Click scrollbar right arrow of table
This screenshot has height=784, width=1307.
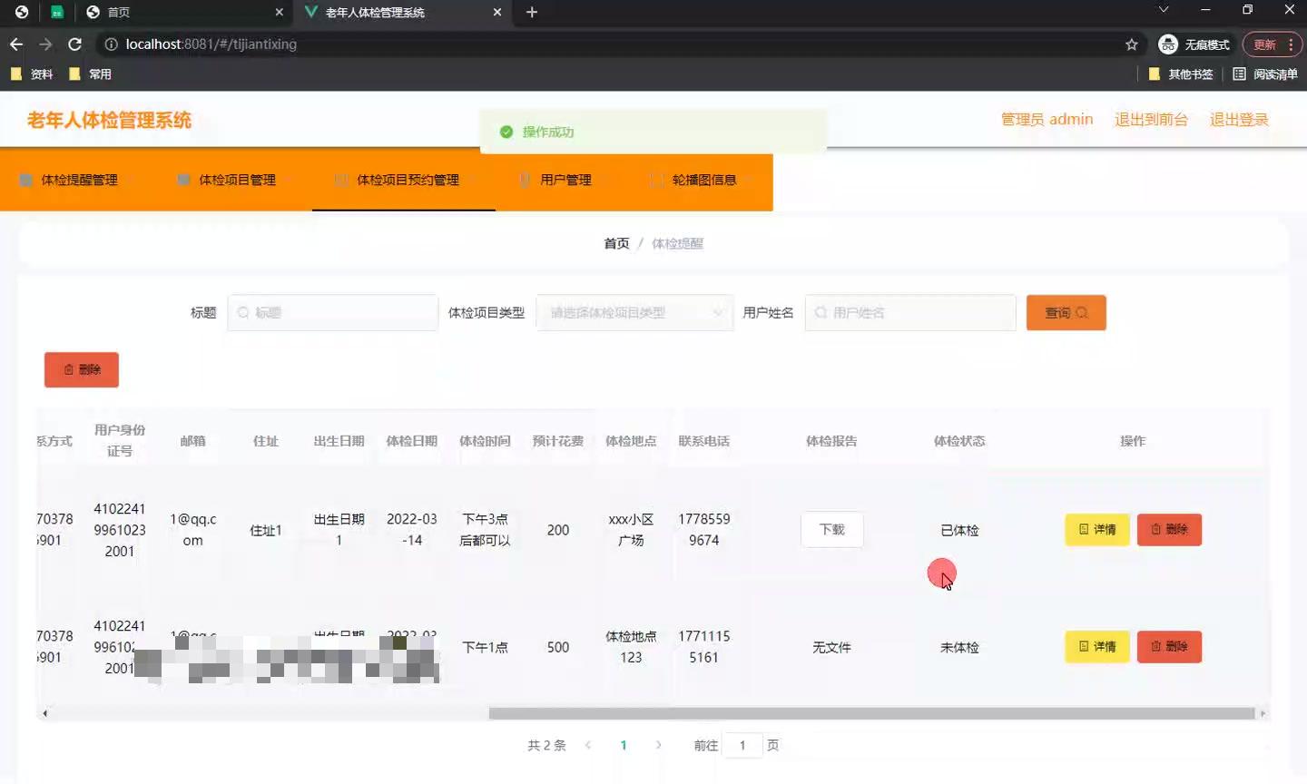(x=1263, y=713)
